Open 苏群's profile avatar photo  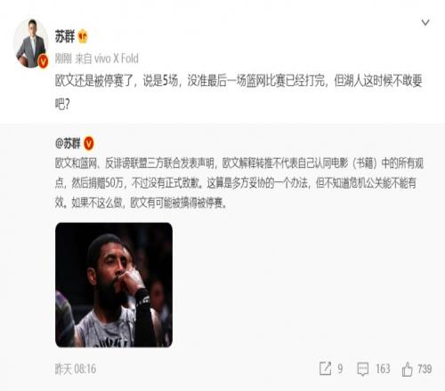point(31,44)
